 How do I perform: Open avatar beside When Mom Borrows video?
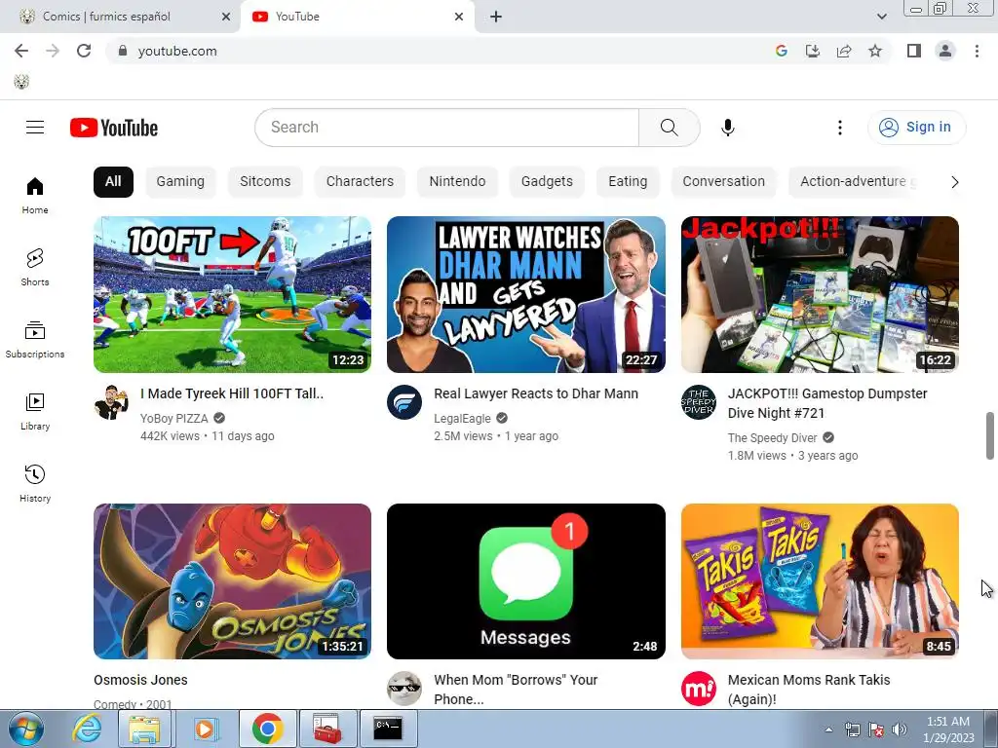(x=404, y=689)
